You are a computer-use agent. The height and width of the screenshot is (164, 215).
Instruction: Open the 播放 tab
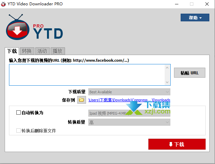pos(58,51)
